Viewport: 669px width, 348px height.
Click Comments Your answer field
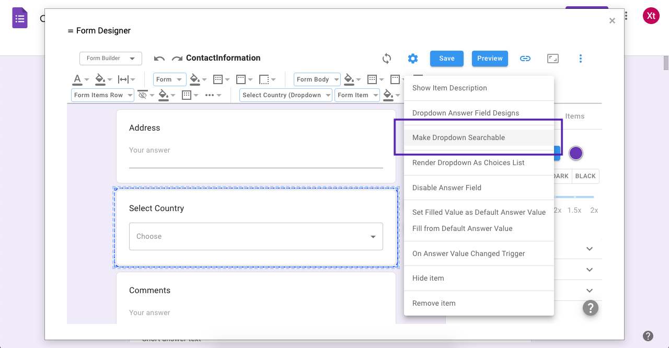[x=256, y=312]
